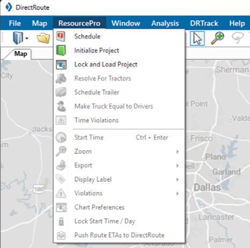Select Resolve For Tractors entry
Screen dimensions: 250x248
pos(119,78)
